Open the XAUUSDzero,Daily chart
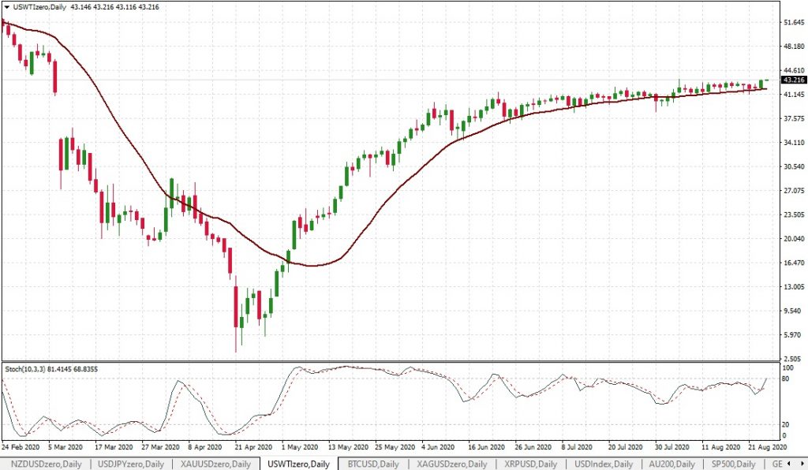Image resolution: width=808 pixels, height=470 pixels. (x=217, y=464)
